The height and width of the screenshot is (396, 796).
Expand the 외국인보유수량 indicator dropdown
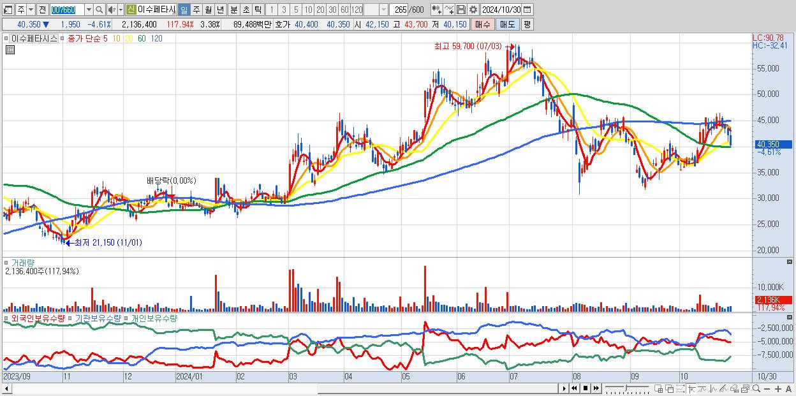click(x=6, y=318)
